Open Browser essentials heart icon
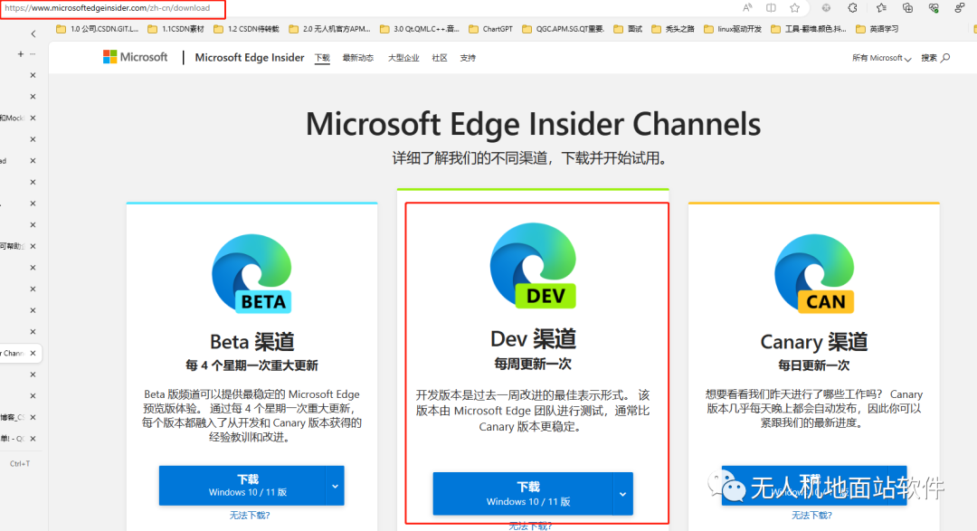This screenshot has height=531, width=977. (934, 8)
